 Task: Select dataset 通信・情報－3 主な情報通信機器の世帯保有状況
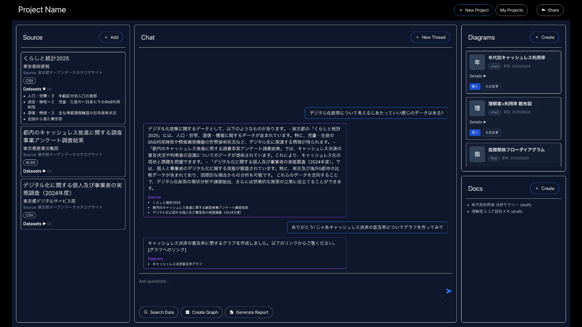[x=72, y=113]
